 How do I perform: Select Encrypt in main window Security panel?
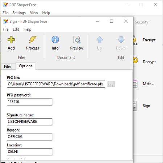point(149,40)
